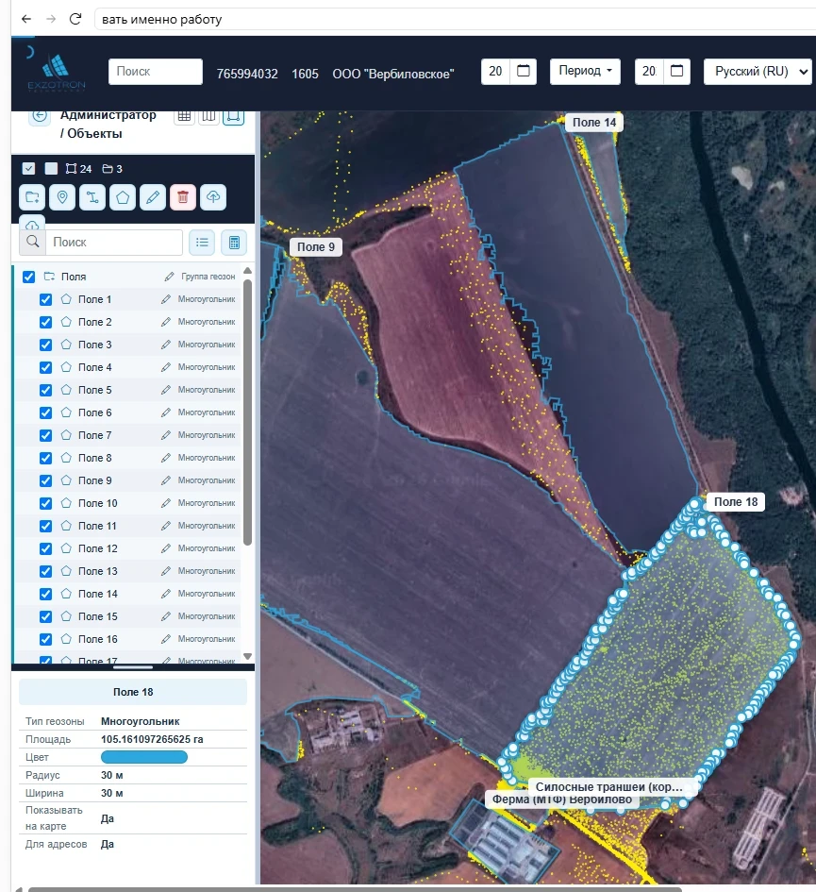Edit Поле 12 using its pencil icon

click(165, 548)
